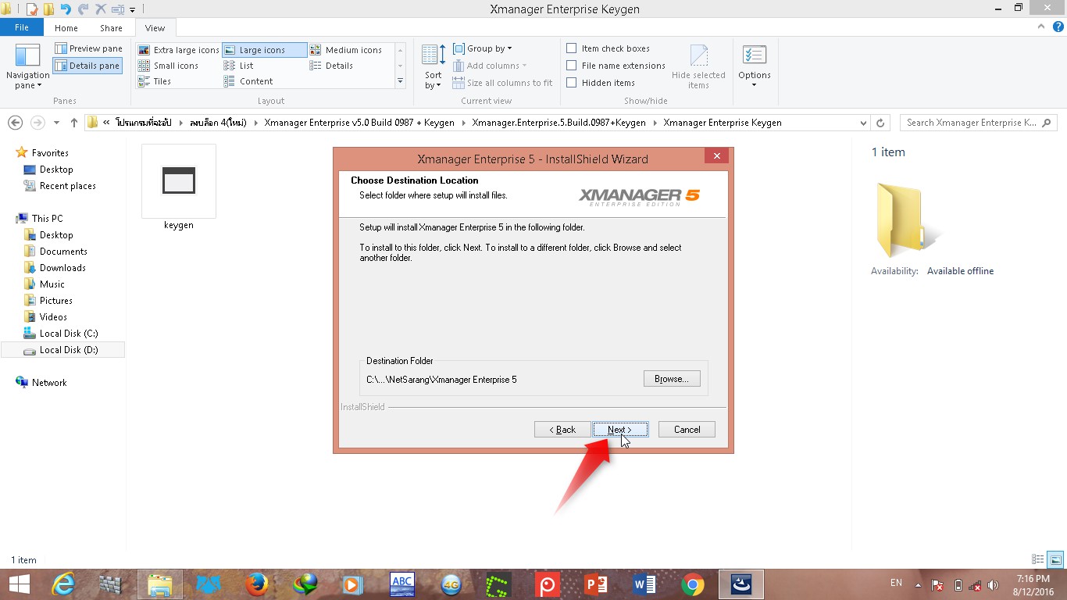Image resolution: width=1067 pixels, height=600 pixels.
Task: Toggle the Preview pane
Action: tap(88, 48)
